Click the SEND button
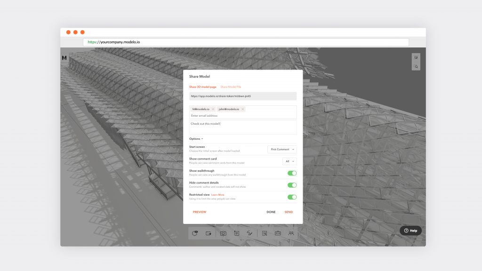This screenshot has width=482, height=271. 289,212
